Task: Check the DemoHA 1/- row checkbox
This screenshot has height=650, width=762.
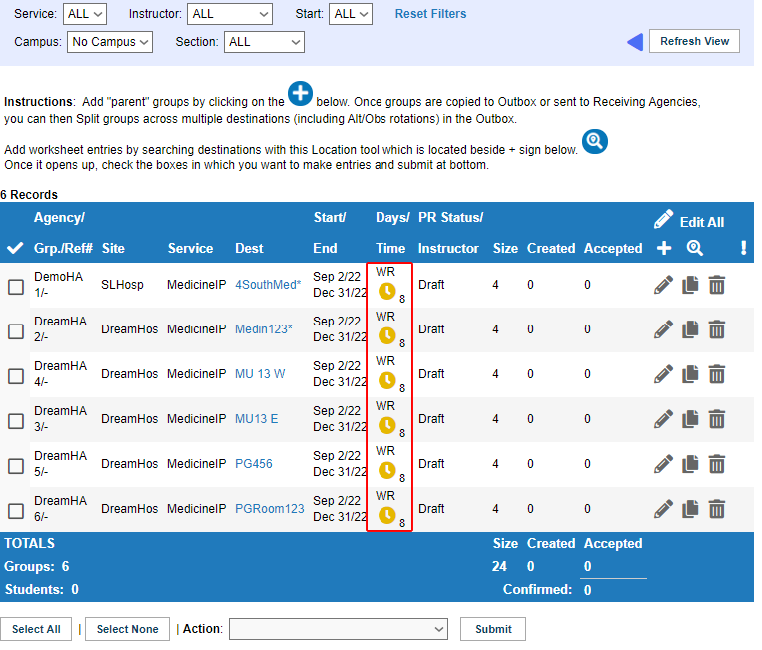Action: point(16,287)
